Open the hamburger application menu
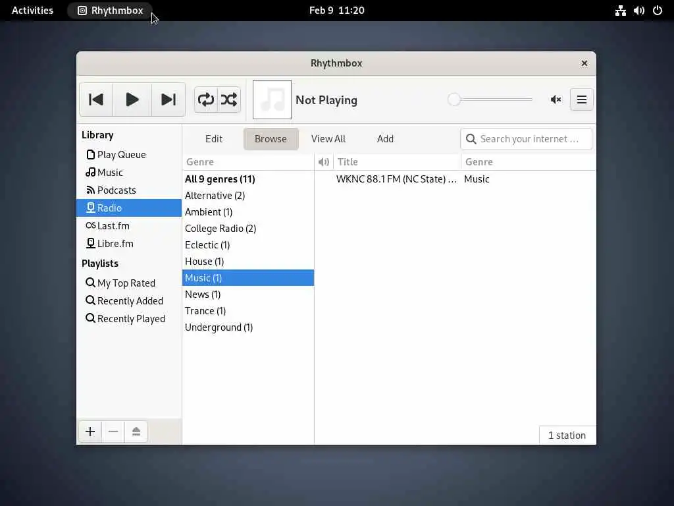The width and height of the screenshot is (674, 506). point(582,100)
